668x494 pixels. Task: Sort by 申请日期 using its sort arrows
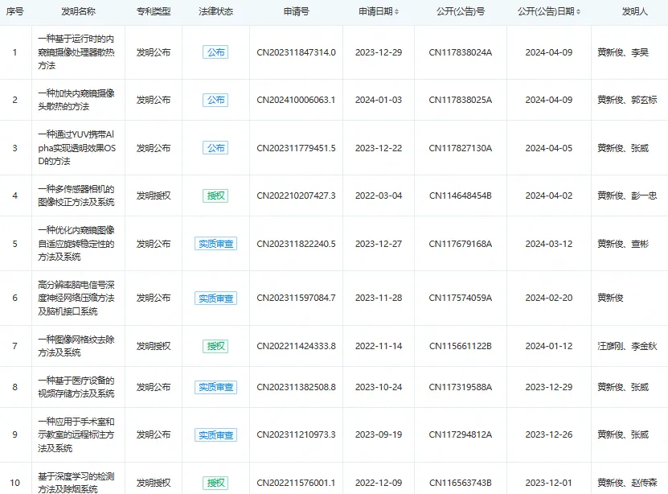[x=396, y=12]
